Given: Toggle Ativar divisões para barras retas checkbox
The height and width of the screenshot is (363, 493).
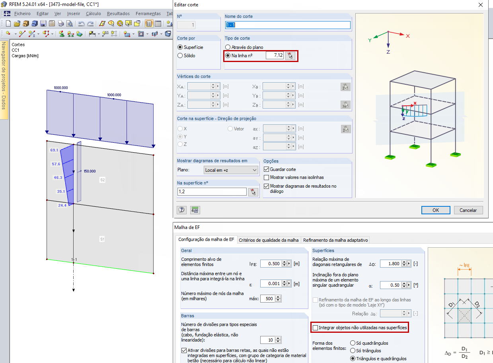Looking at the screenshot, I should [x=184, y=350].
